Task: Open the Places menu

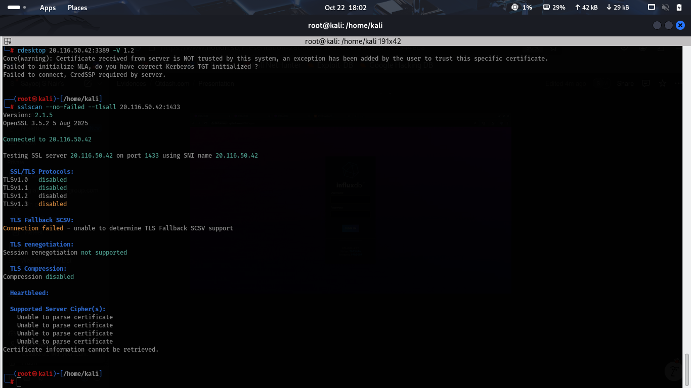Action: [x=77, y=8]
